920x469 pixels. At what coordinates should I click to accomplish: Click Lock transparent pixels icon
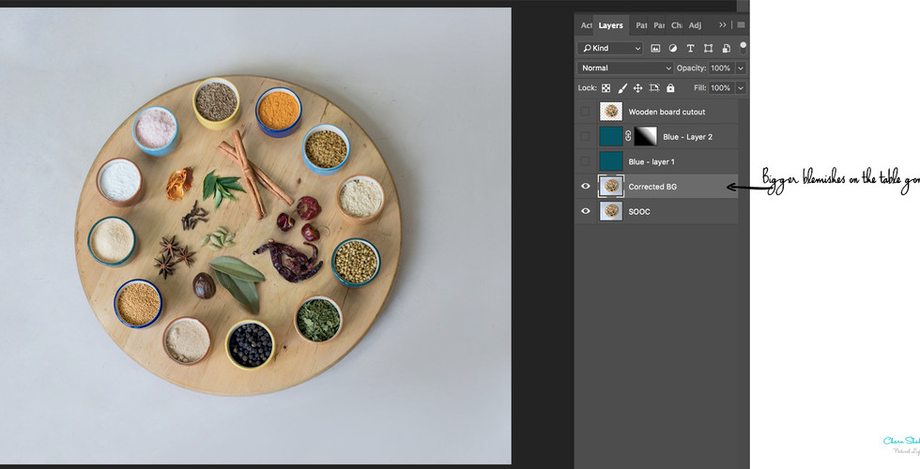click(606, 88)
